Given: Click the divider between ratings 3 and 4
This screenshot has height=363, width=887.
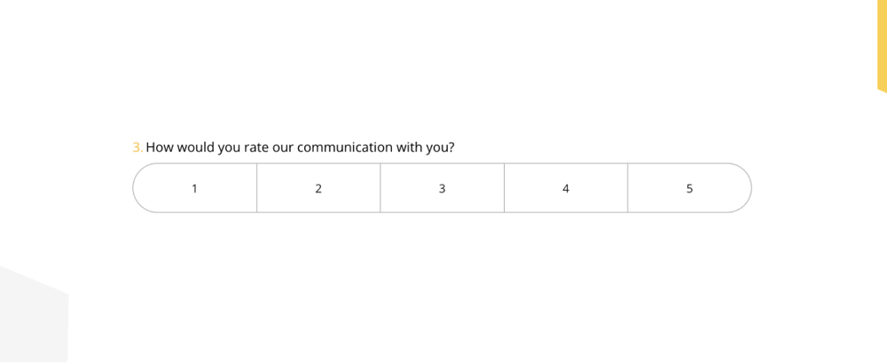Looking at the screenshot, I should tap(504, 188).
